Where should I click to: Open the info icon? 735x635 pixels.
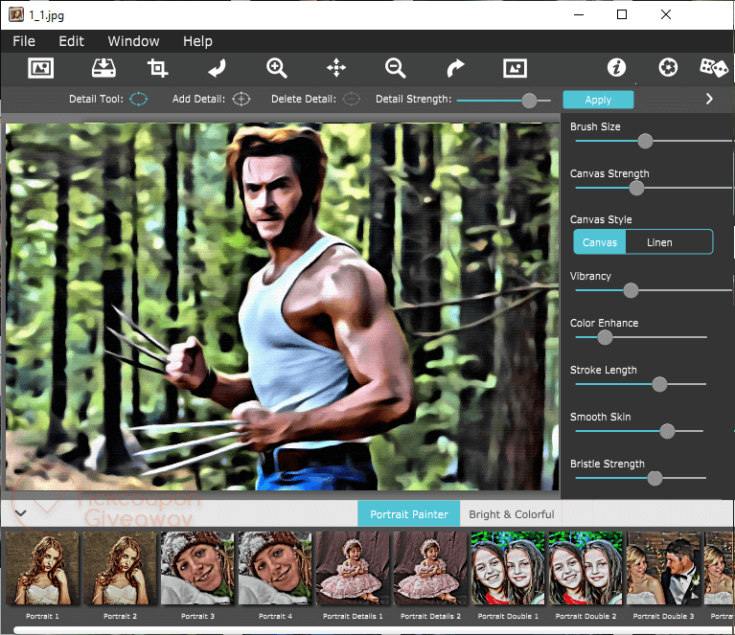(616, 68)
